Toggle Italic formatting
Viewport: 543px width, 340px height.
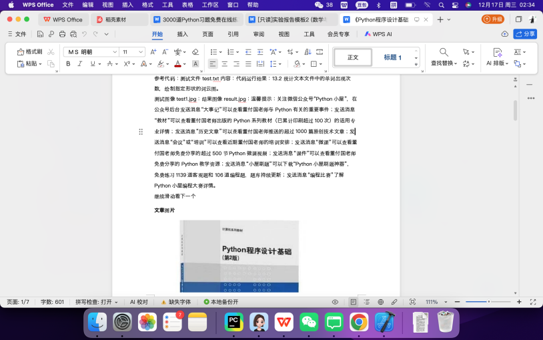(x=80, y=64)
